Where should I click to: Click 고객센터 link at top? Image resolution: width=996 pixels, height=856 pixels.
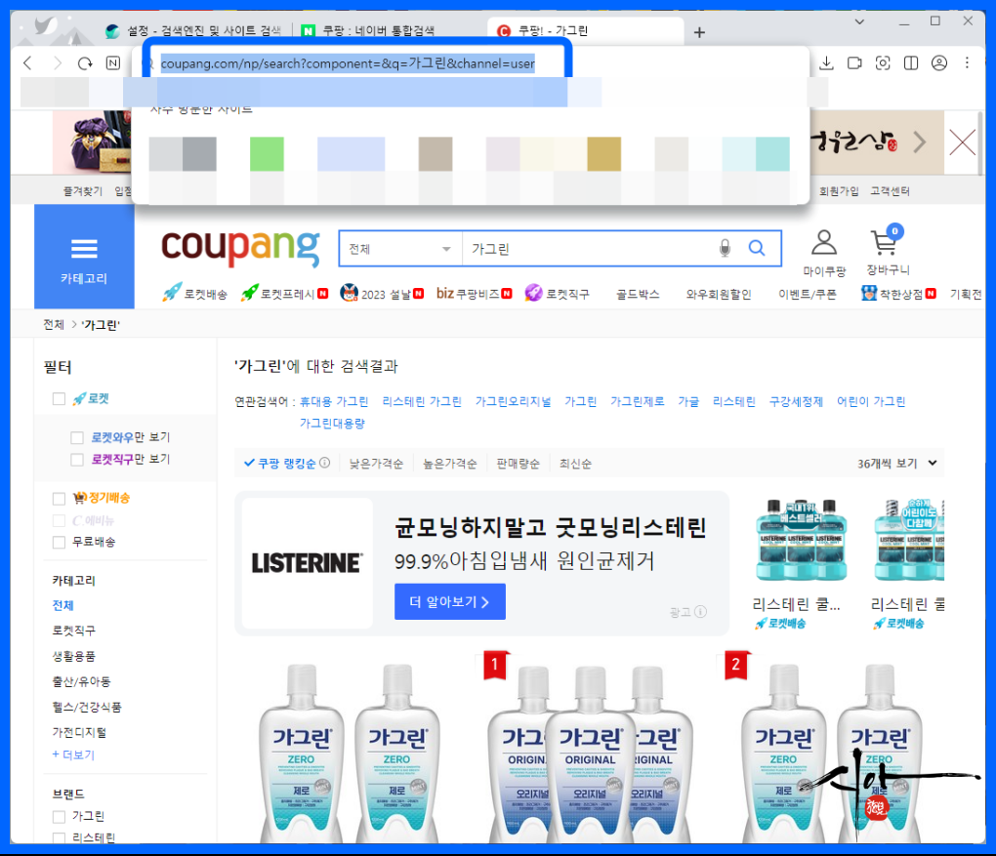[890, 191]
